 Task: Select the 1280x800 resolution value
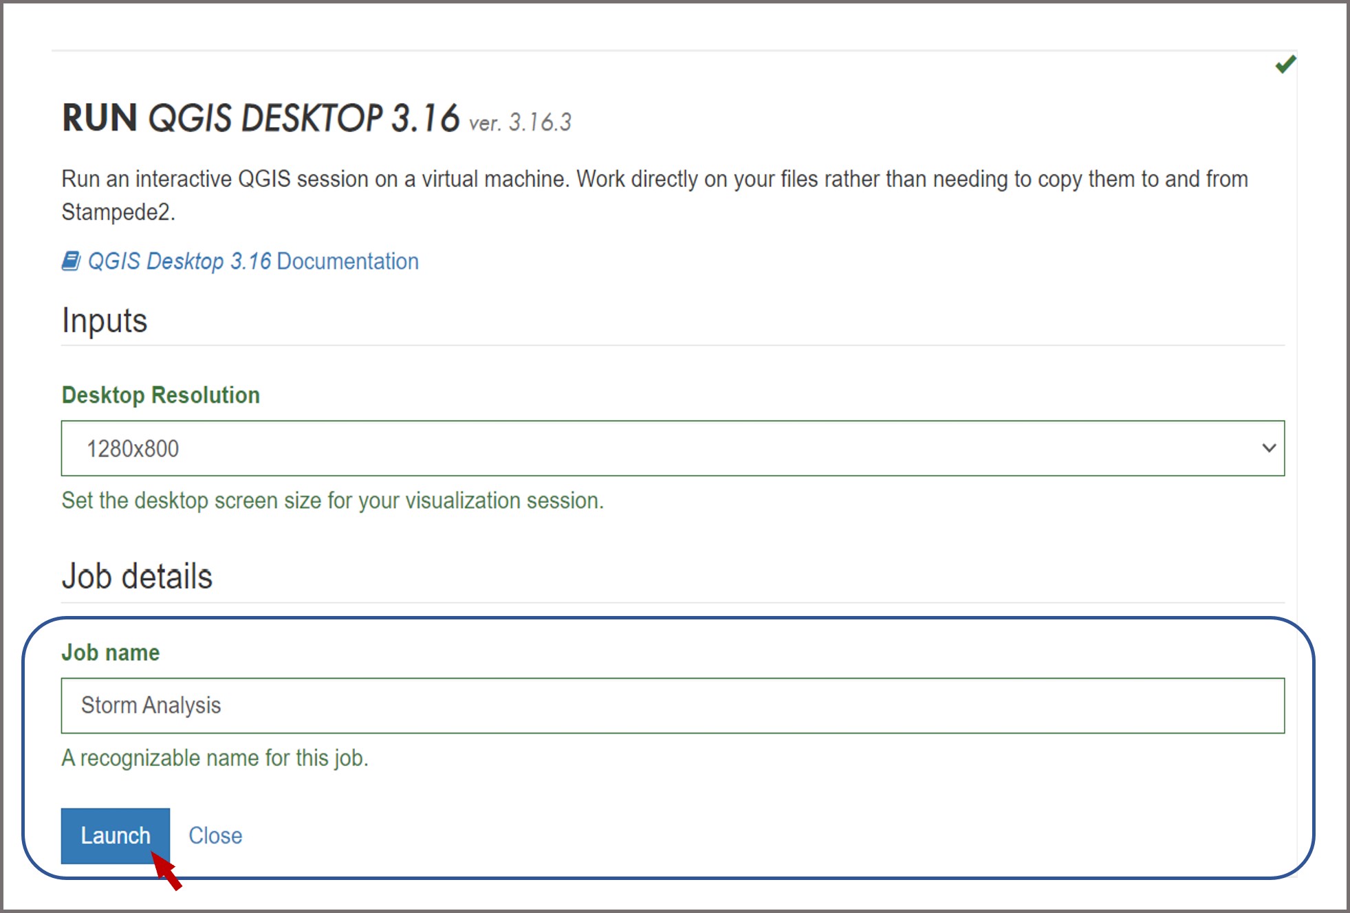point(133,449)
